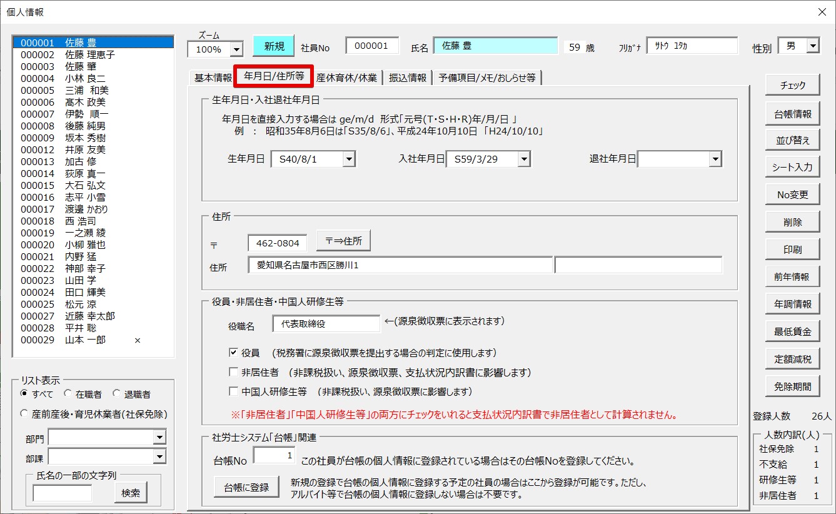
Task: Select the 在職者 radio button
Action: (x=68, y=394)
